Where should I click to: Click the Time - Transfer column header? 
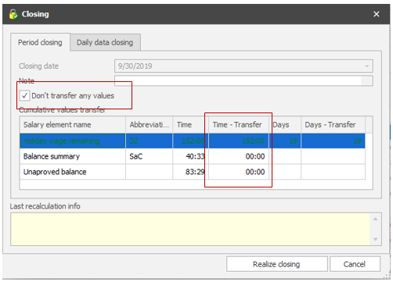(x=239, y=125)
